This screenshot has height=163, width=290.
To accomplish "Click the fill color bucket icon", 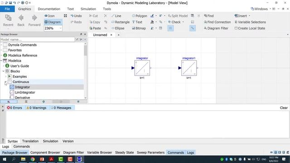I will point(152,22).
